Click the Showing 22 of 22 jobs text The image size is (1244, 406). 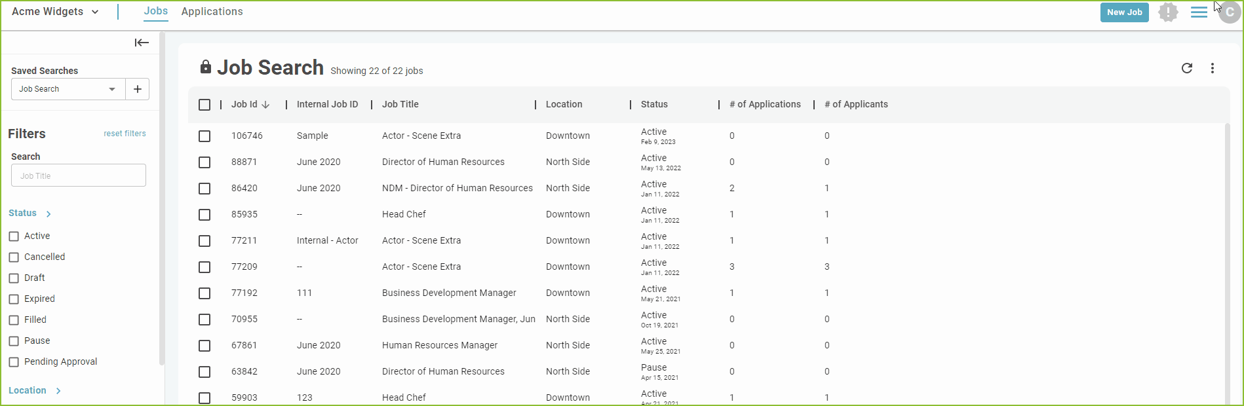[x=377, y=71]
